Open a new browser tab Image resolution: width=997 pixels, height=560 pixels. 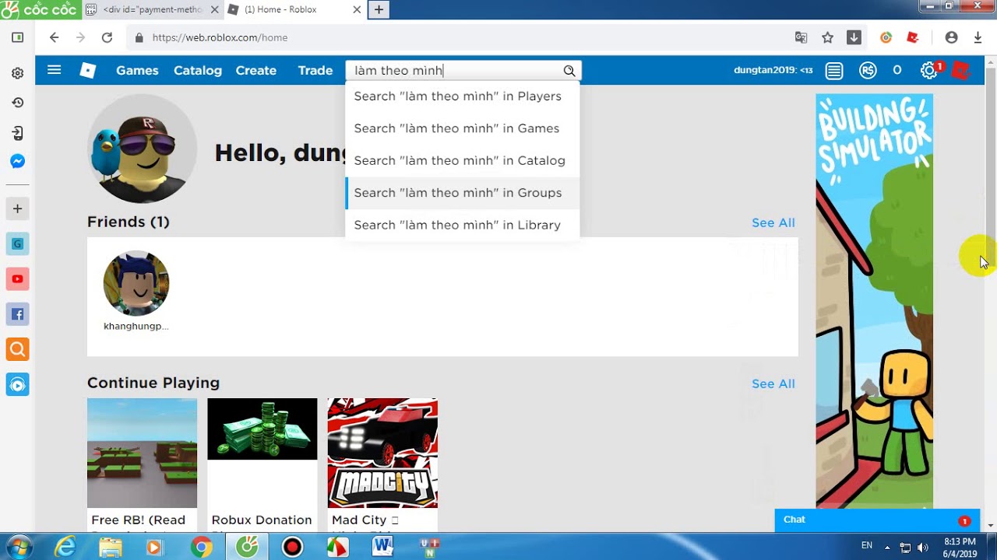[379, 9]
